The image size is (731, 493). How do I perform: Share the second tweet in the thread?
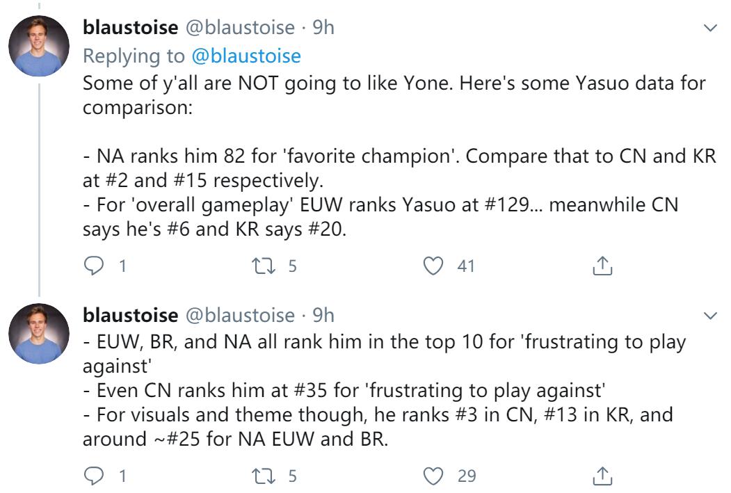(602, 476)
